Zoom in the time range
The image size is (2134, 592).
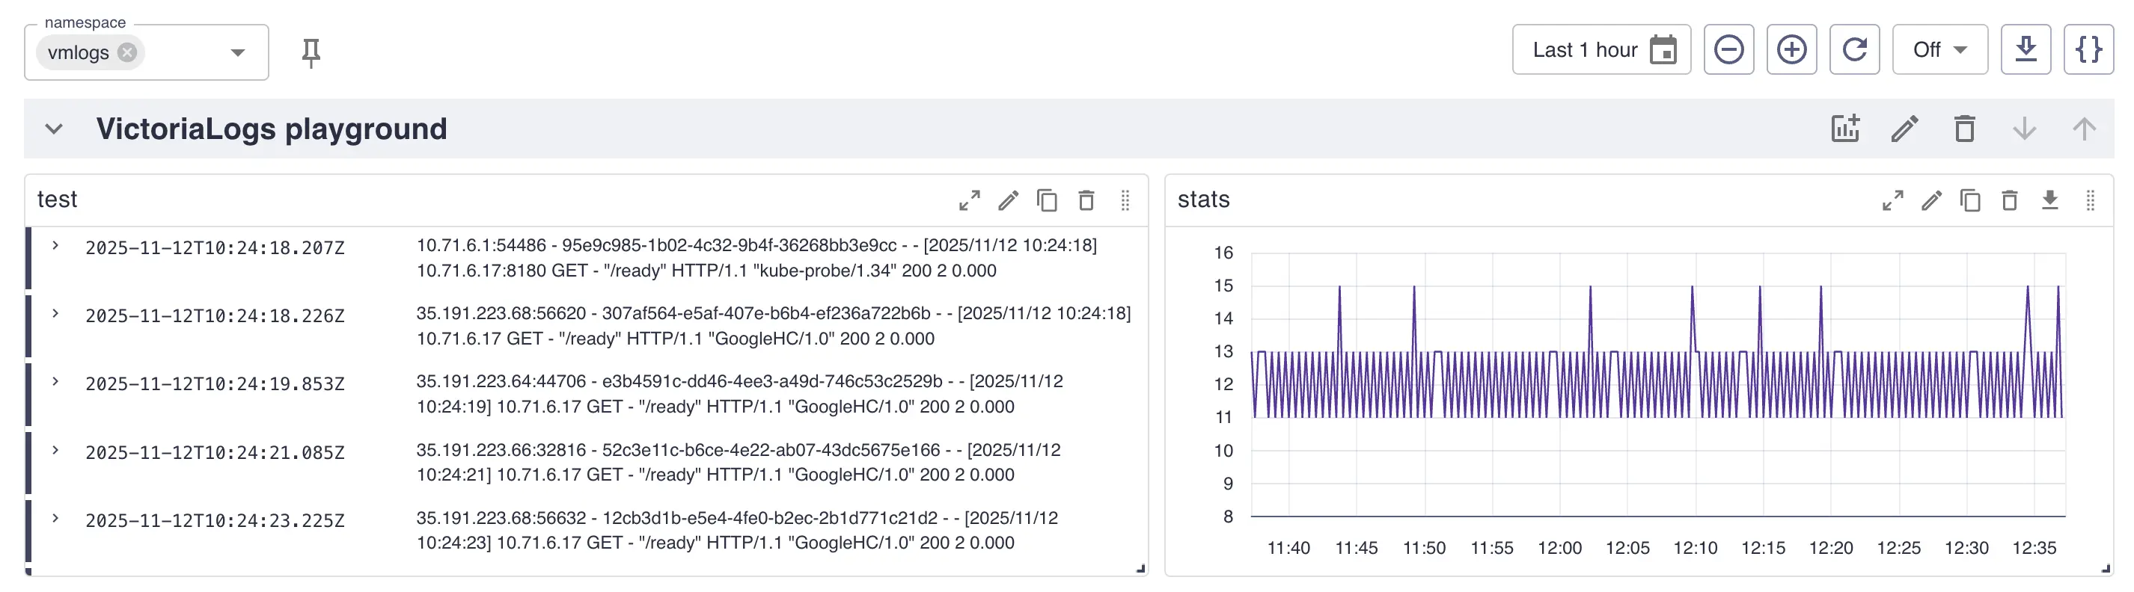click(1791, 51)
